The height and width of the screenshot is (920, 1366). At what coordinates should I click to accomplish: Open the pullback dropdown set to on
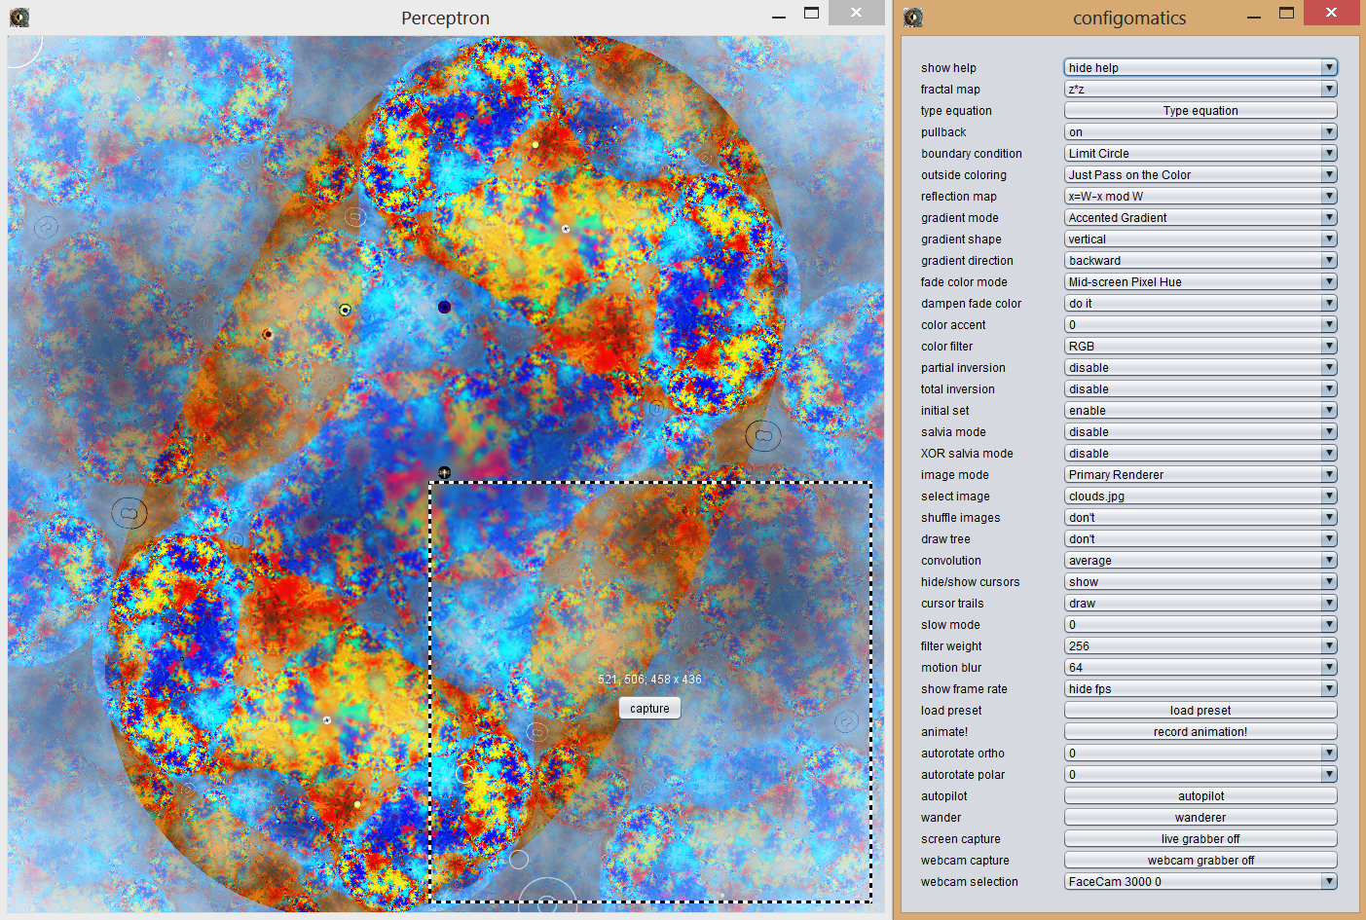point(1200,132)
